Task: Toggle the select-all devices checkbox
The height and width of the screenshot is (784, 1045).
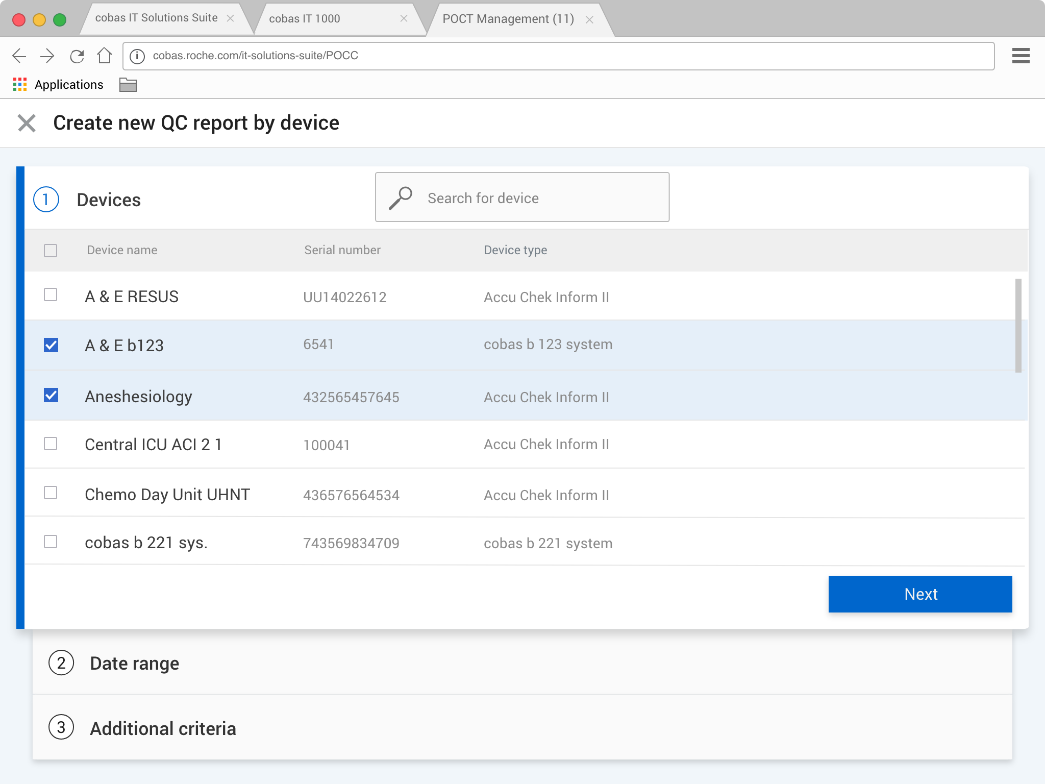Action: pyautogui.click(x=51, y=251)
